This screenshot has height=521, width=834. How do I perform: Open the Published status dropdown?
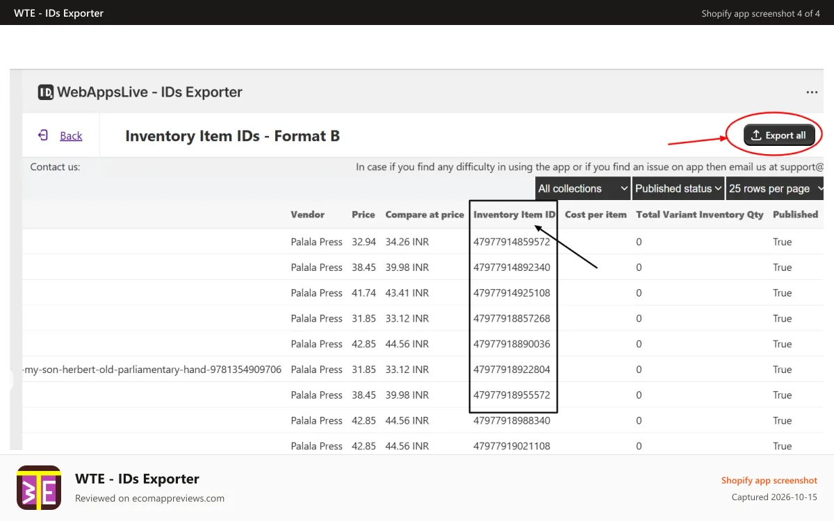pos(678,188)
